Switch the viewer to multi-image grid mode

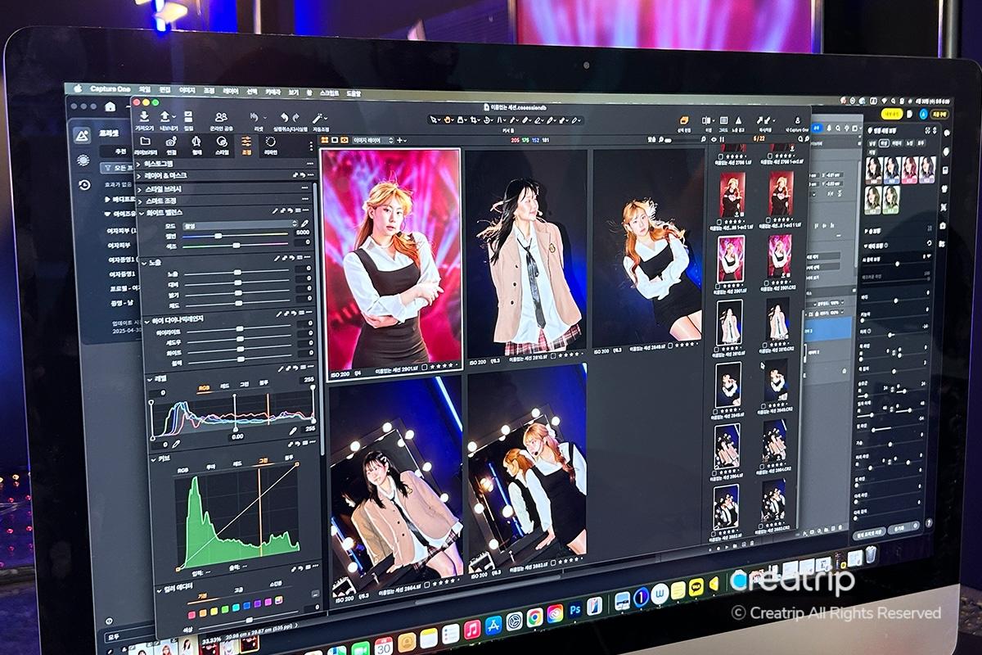coord(325,140)
